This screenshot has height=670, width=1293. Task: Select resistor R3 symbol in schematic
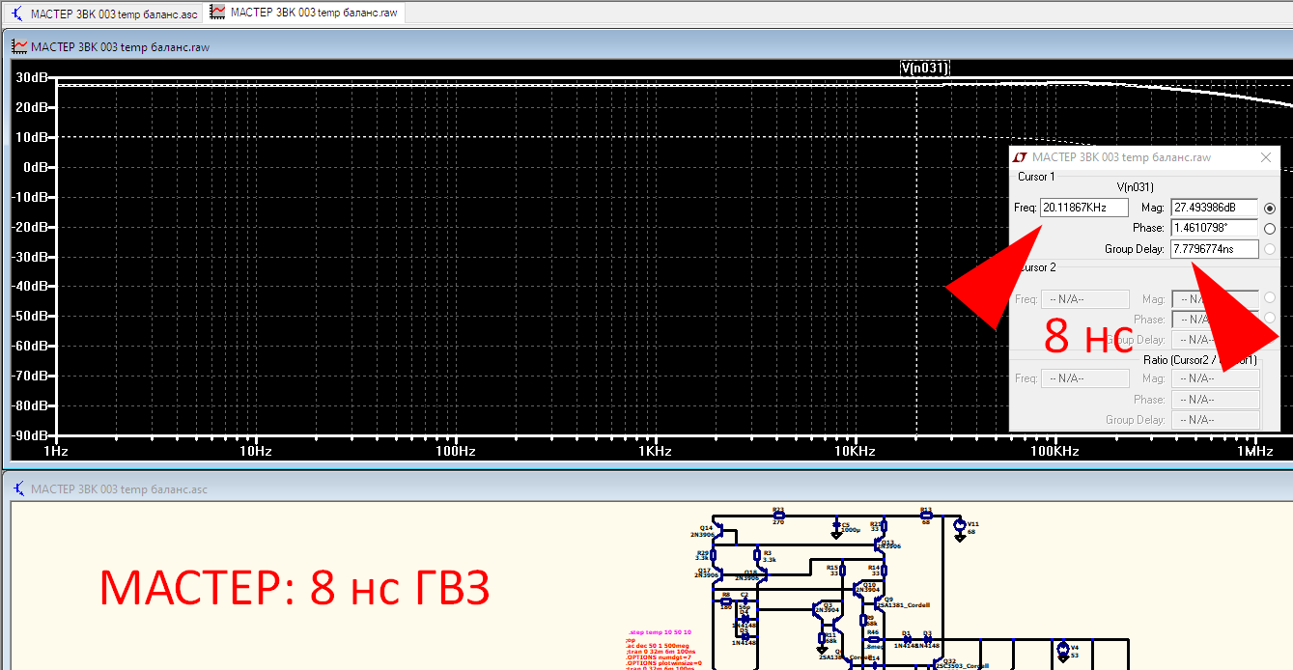[x=757, y=555]
